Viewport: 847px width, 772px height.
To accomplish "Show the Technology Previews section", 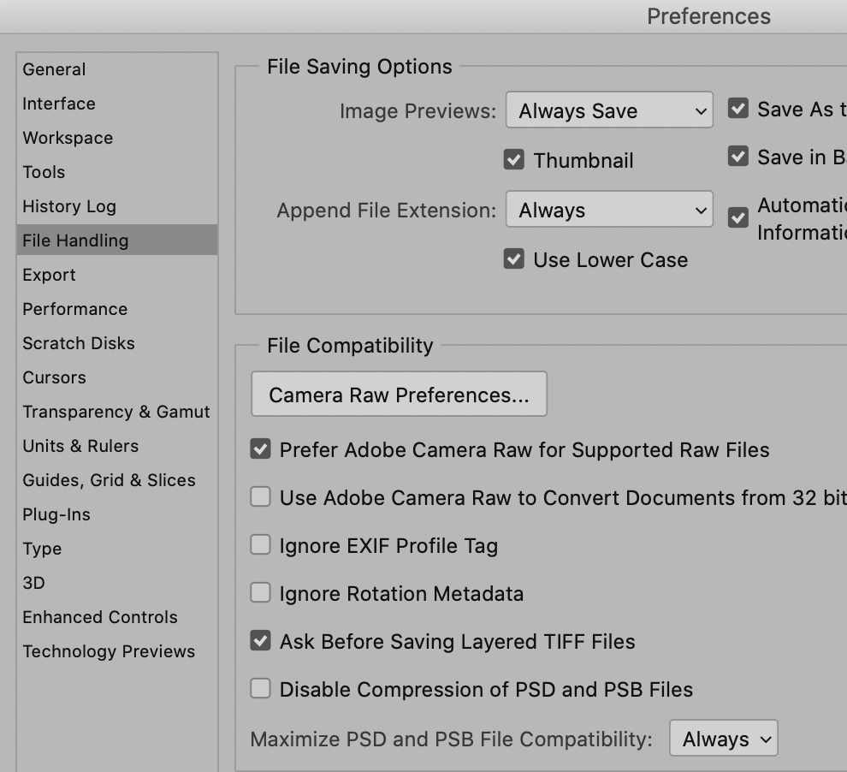I will point(109,651).
